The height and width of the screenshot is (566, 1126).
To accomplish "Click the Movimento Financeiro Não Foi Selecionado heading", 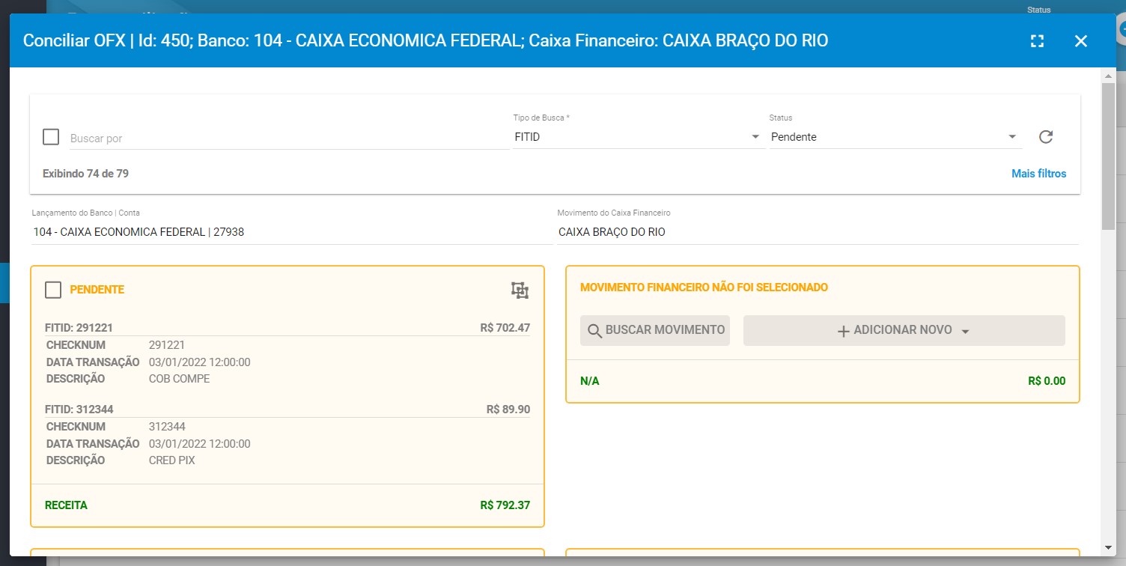I will (x=704, y=287).
